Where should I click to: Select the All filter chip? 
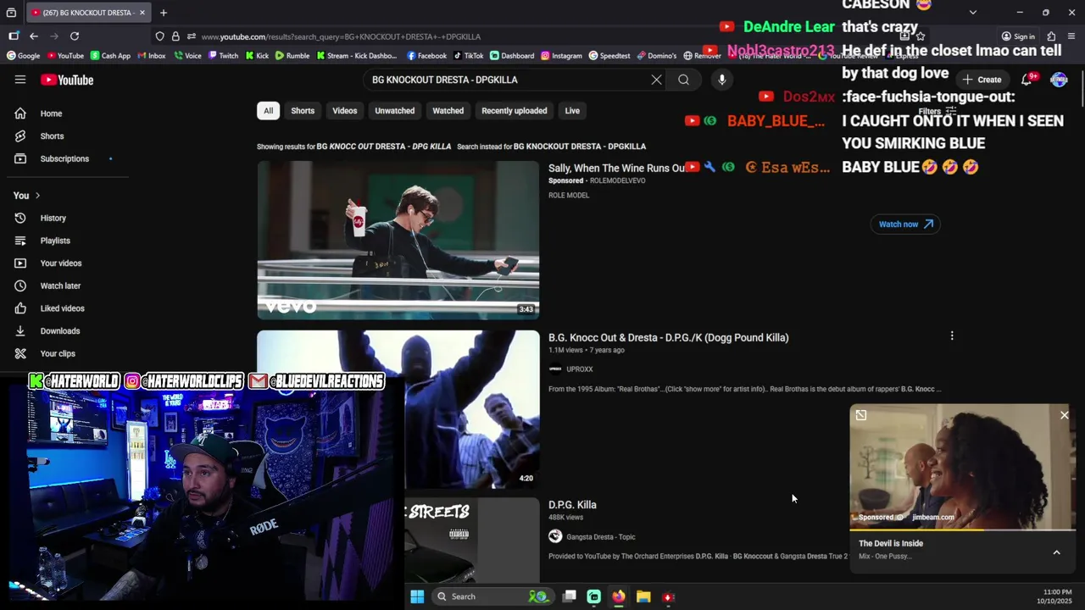point(268,111)
